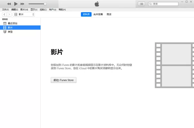Click the Apple logo in the status display
Viewport: 194px width, 128px height.
click(x=97, y=4)
